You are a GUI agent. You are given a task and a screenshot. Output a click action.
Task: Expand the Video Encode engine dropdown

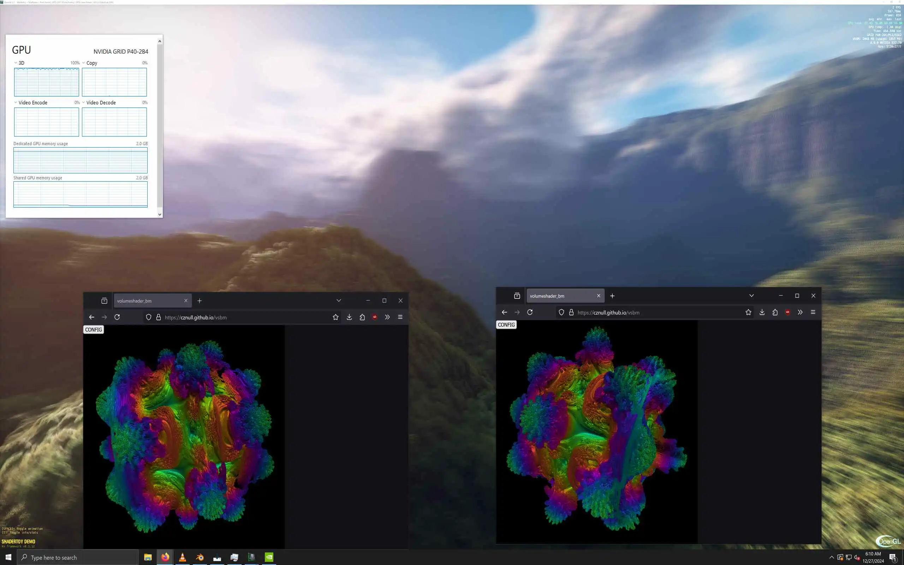pos(16,102)
